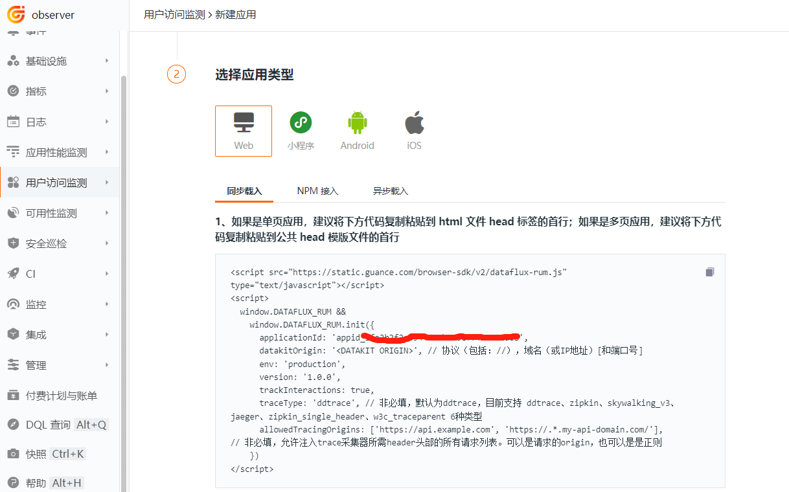Select the Android application type
This screenshot has width=789, height=492.
[358, 131]
